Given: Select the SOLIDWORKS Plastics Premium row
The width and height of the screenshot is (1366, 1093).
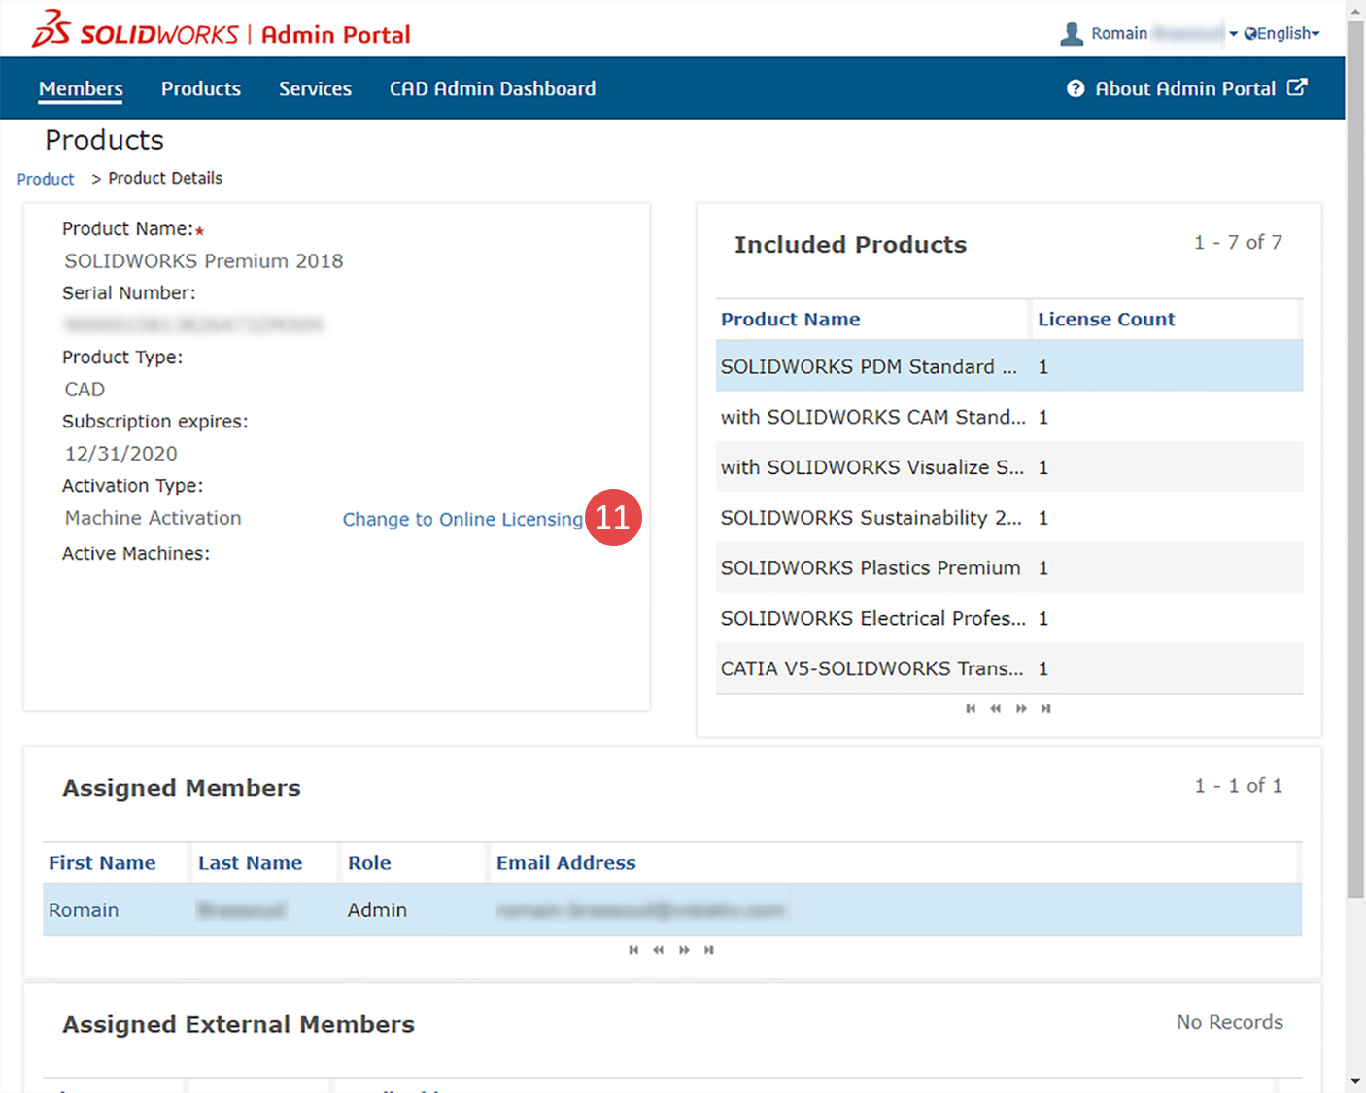Looking at the screenshot, I should 1009,568.
